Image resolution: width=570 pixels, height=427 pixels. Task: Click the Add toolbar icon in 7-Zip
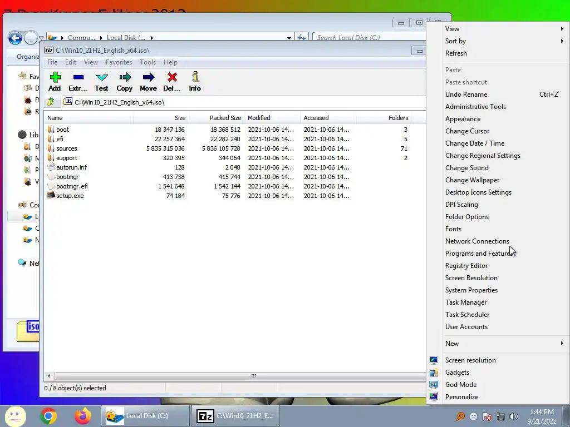[55, 77]
